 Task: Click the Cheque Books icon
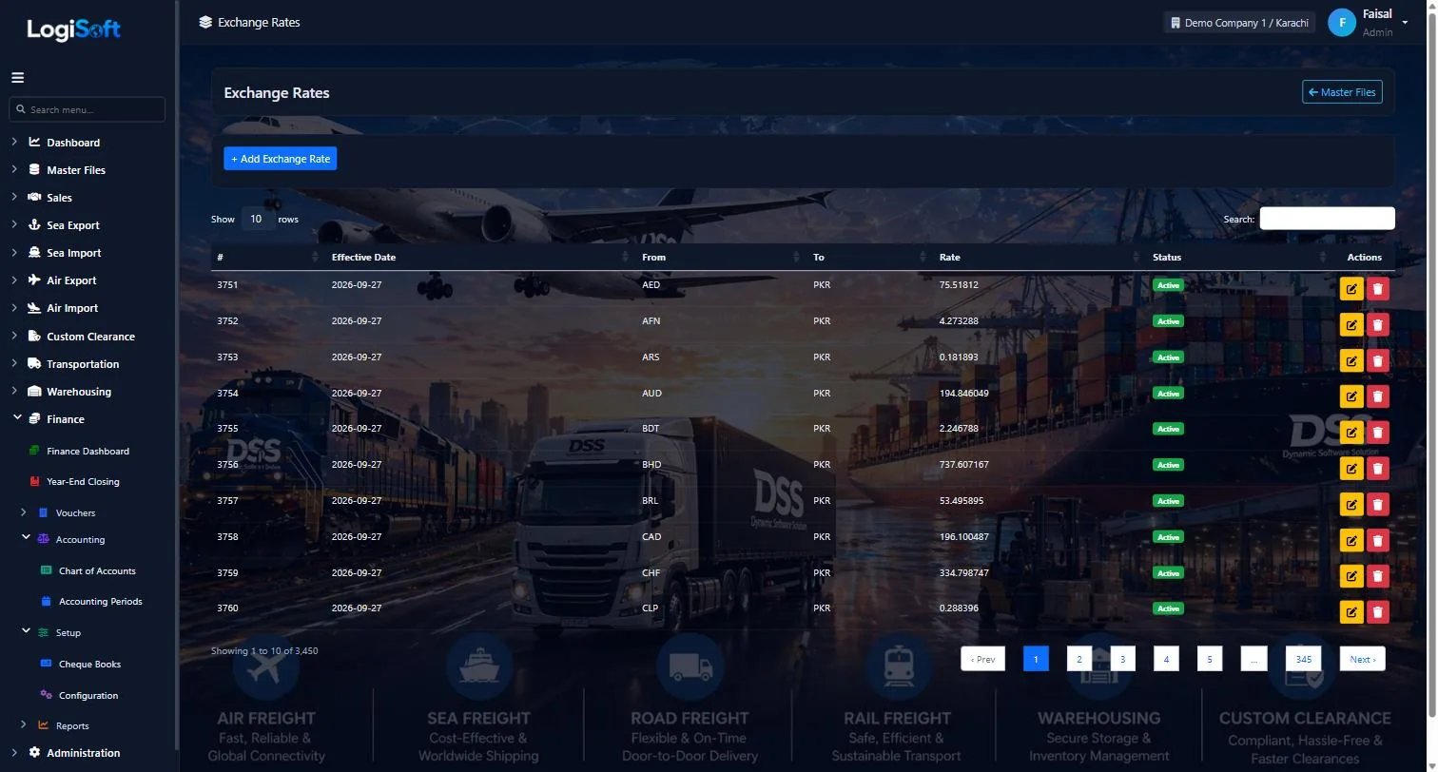46,665
